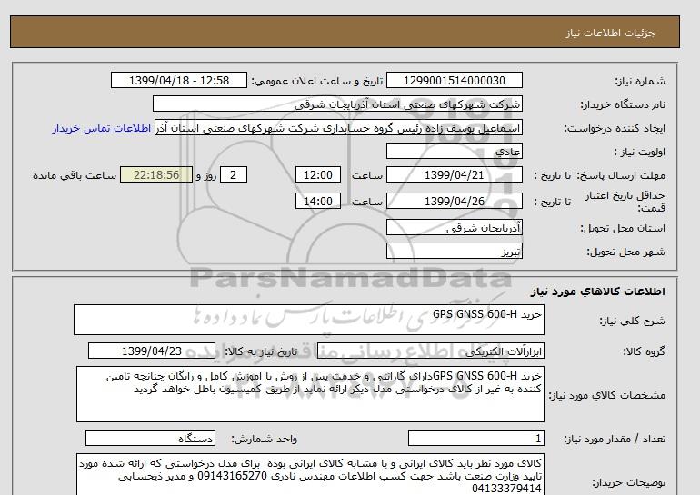The width and height of the screenshot is (700, 495).
Task: Click the header جزئیات اطلاعات نیاز
Action: (610, 33)
